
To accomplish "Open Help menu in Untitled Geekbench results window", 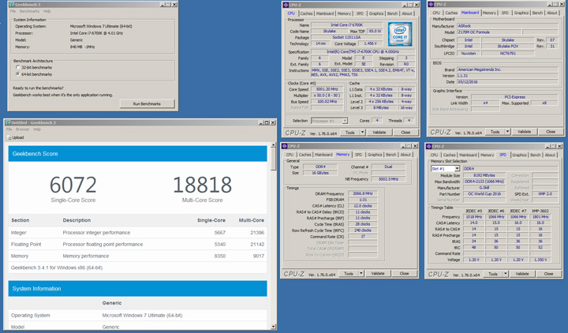I will click(37, 129).
